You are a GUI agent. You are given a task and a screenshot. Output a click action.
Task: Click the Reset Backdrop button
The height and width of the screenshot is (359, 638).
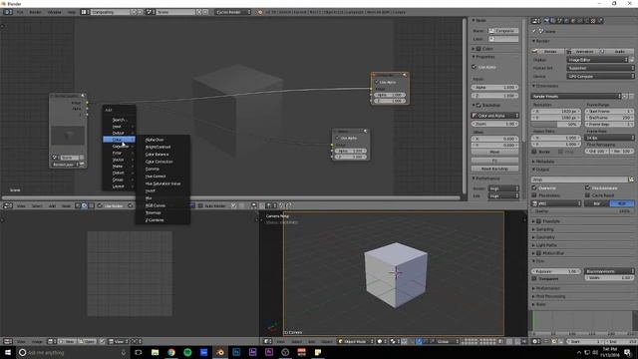pyautogui.click(x=494, y=169)
